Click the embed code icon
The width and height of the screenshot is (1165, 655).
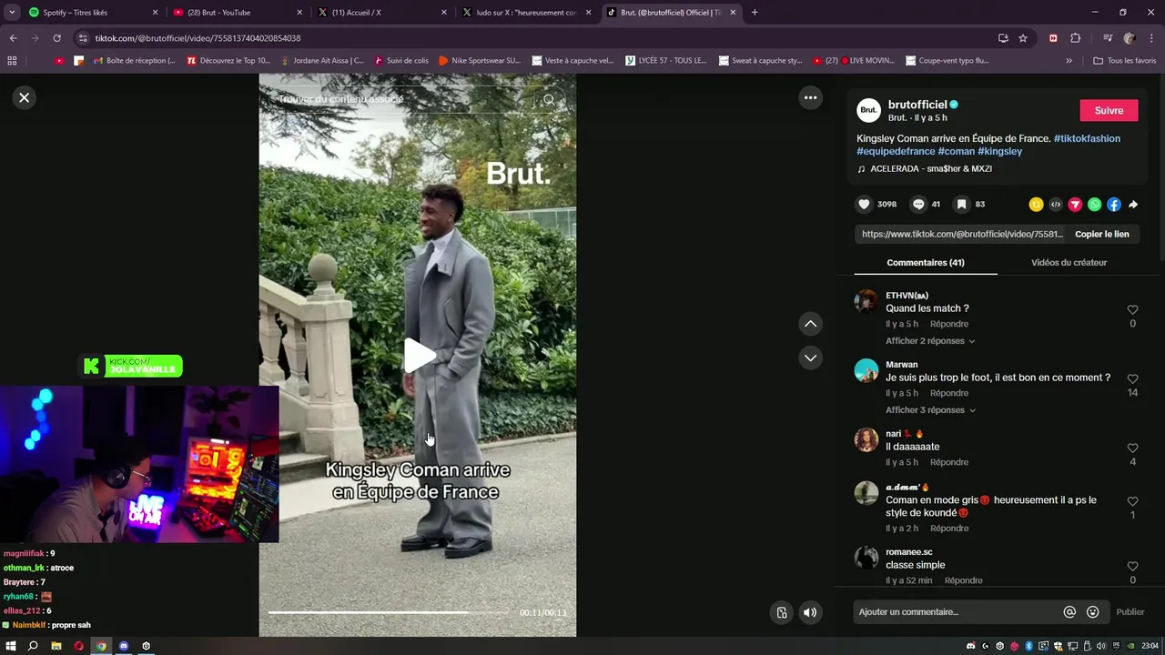pos(1056,205)
